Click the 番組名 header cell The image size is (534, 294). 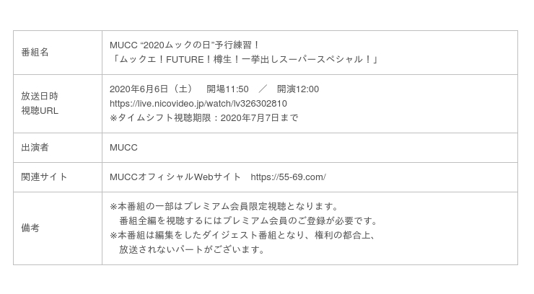[58, 53]
